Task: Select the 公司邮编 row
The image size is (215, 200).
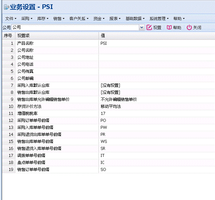Action: [x=109, y=78]
